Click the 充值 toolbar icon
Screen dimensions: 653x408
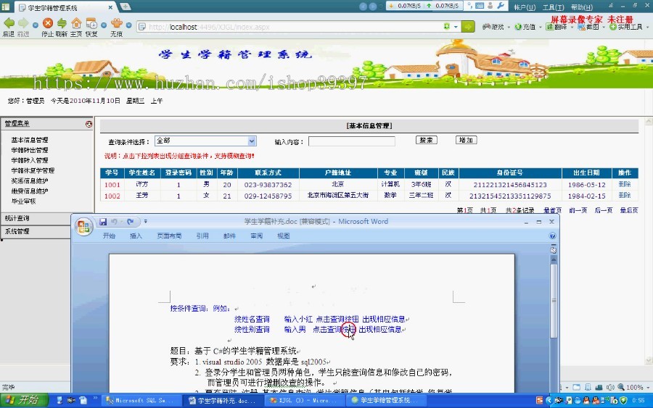pyautogui.click(x=518, y=27)
